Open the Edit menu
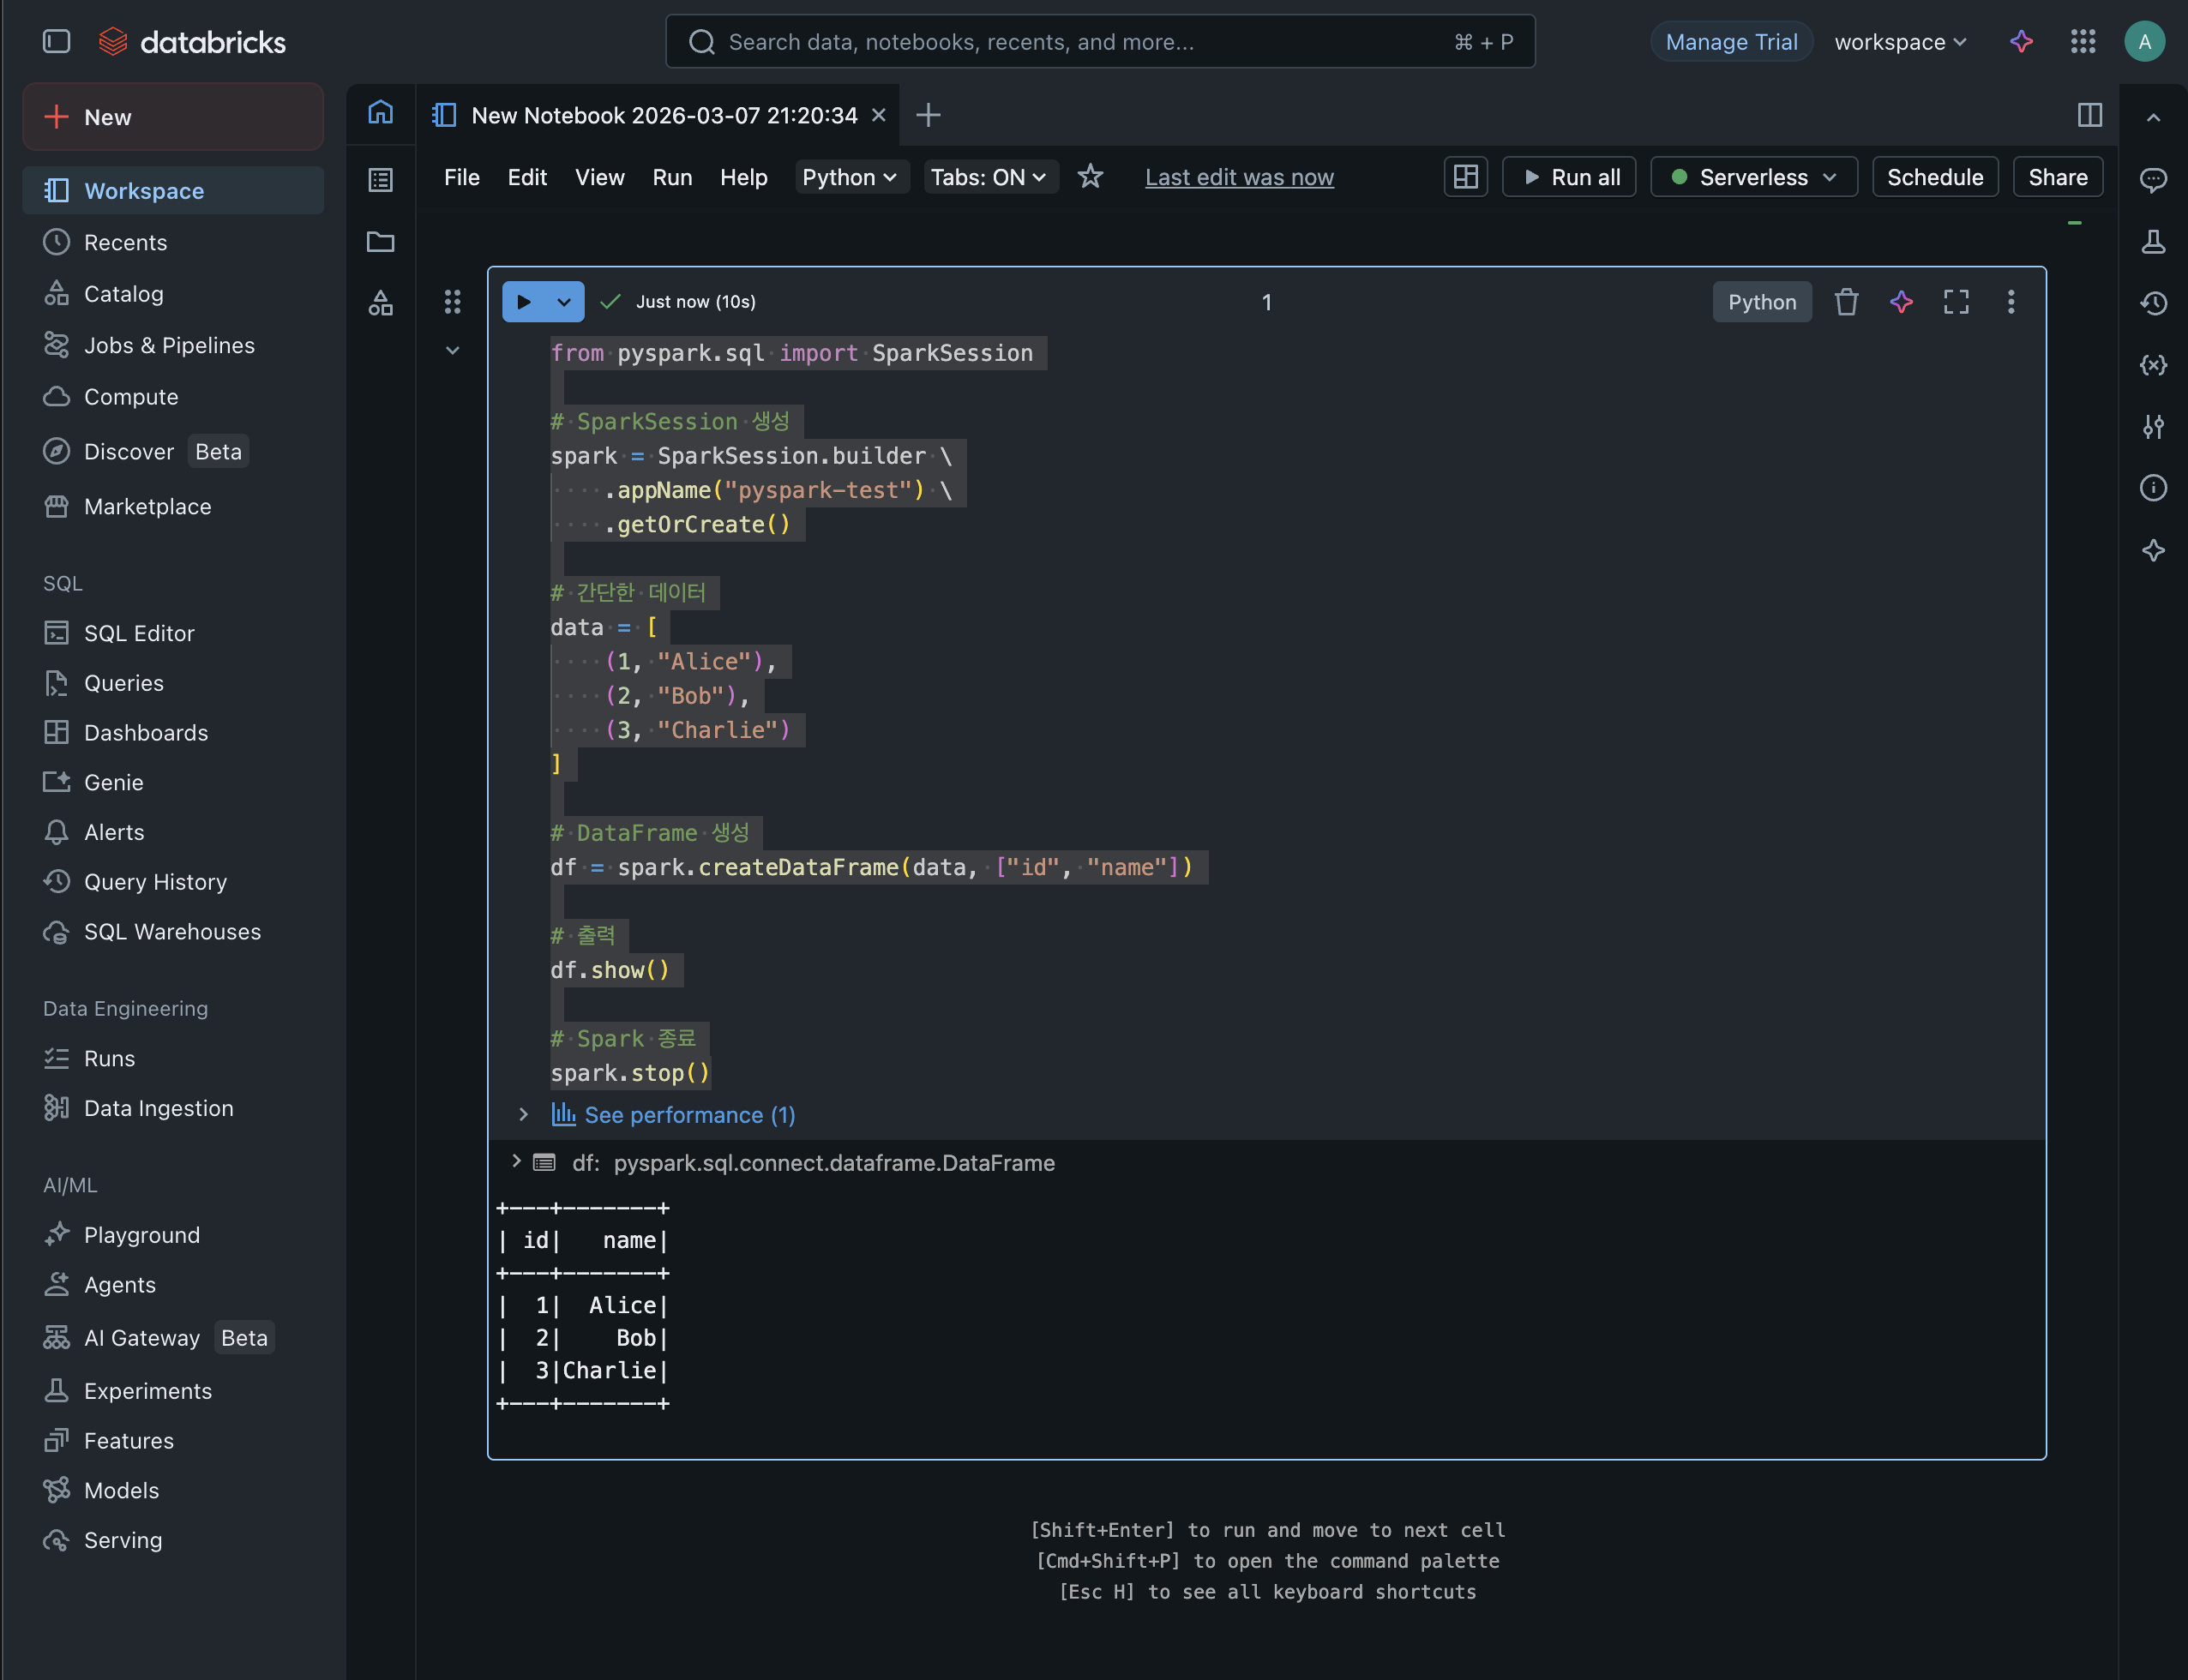The width and height of the screenshot is (2188, 1680). [x=527, y=177]
